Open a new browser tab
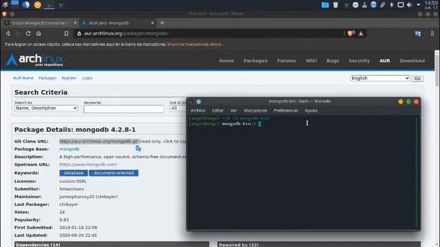Viewport: 440px width, 247px height. 162,23
